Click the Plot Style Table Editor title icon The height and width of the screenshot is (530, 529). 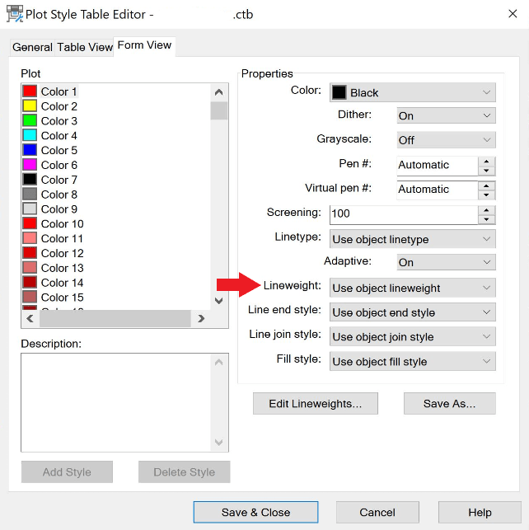click(15, 14)
